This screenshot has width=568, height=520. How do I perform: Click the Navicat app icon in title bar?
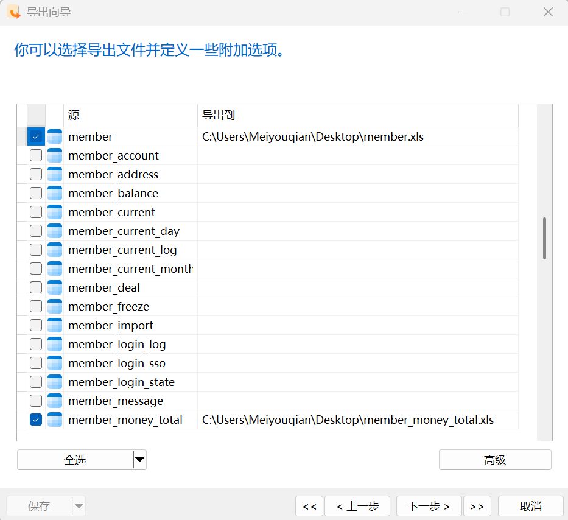point(14,12)
